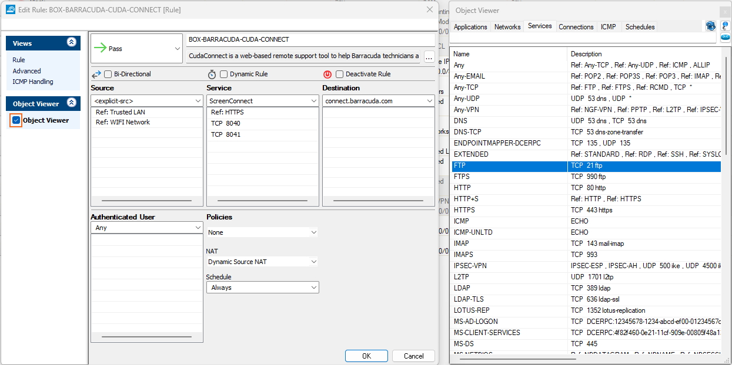The height and width of the screenshot is (365, 732).
Task: Select TCP 8040 in Service list
Action: tap(262, 123)
